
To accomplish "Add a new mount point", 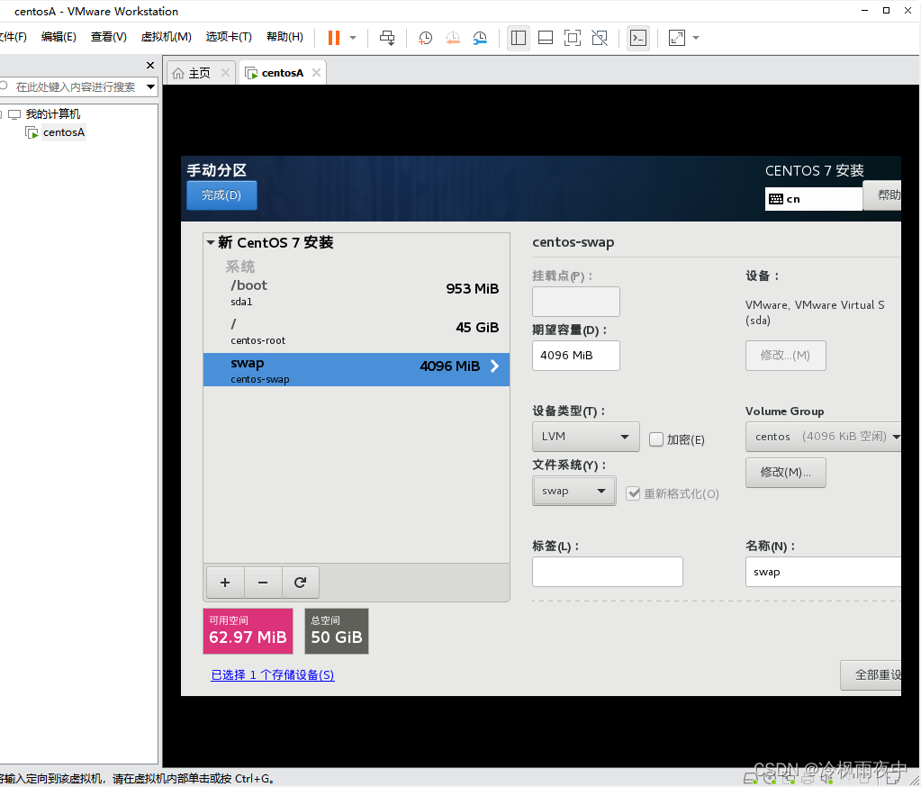I will (226, 582).
